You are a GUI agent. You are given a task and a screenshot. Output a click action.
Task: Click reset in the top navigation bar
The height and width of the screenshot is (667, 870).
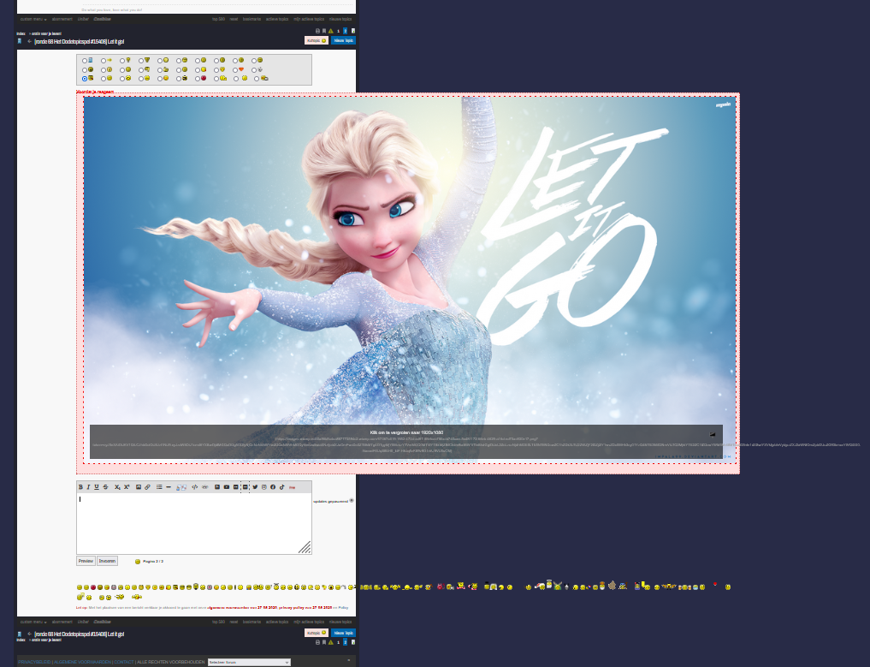point(234,20)
